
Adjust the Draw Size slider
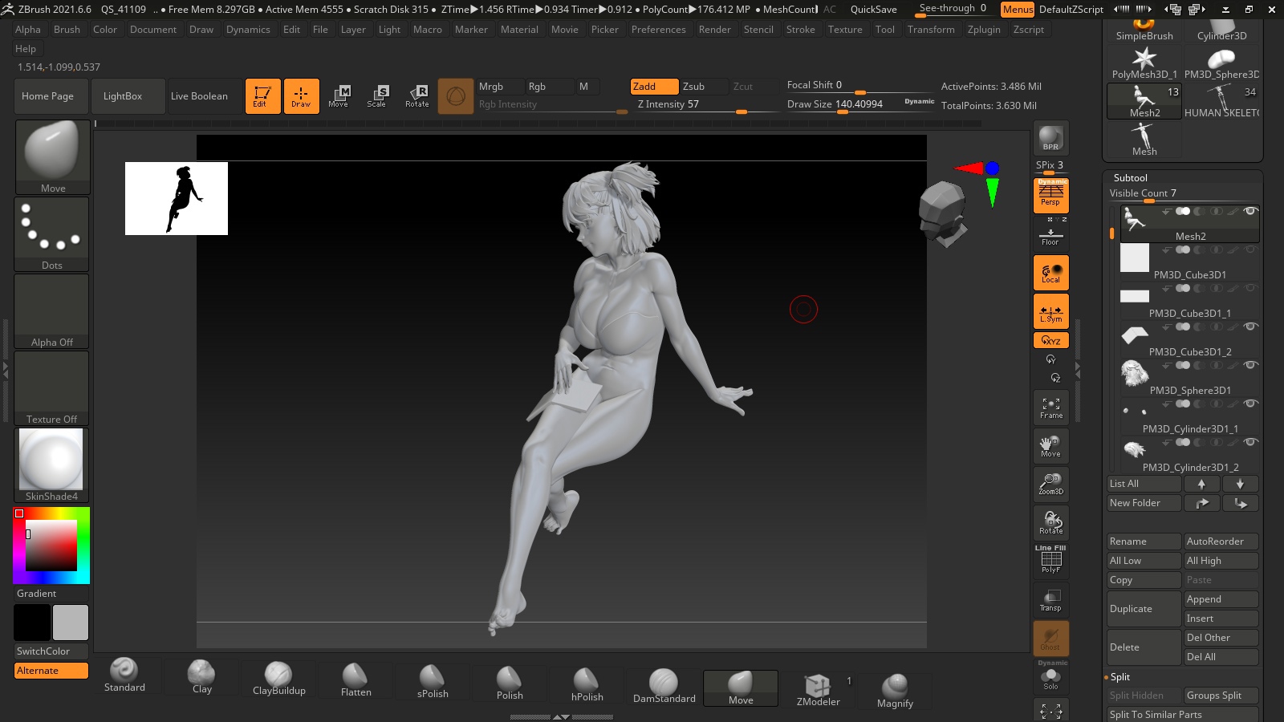pos(860,104)
